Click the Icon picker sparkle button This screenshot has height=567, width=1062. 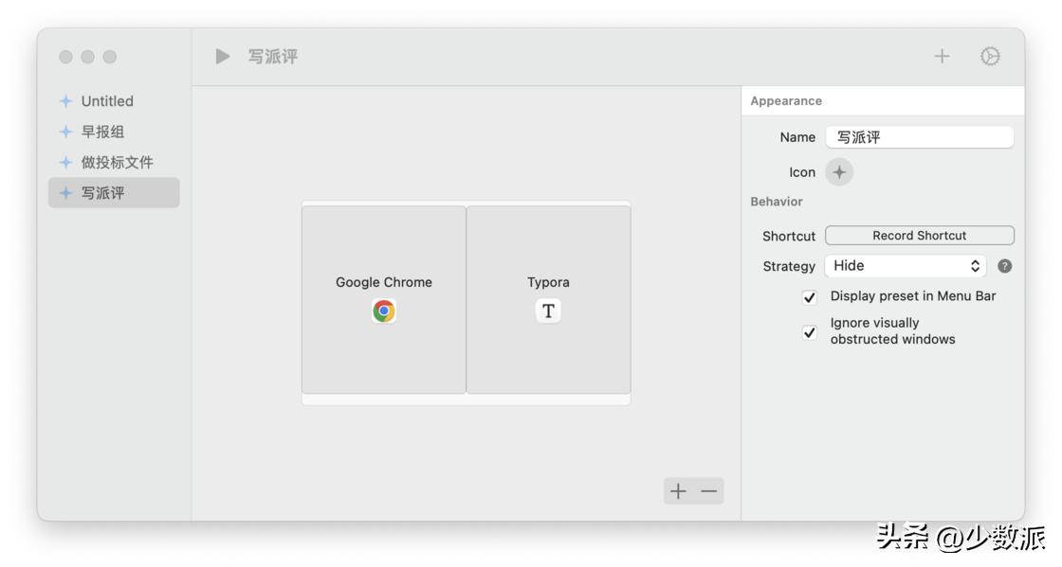(x=839, y=172)
